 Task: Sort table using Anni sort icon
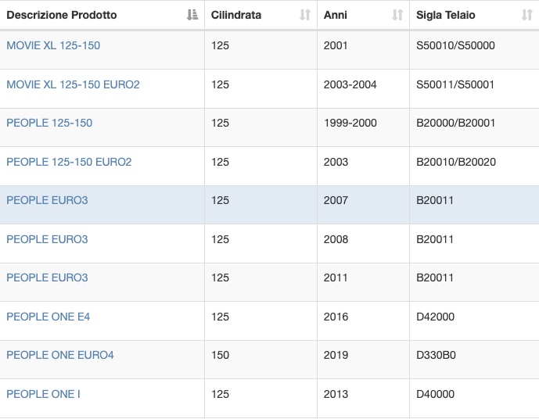397,15
